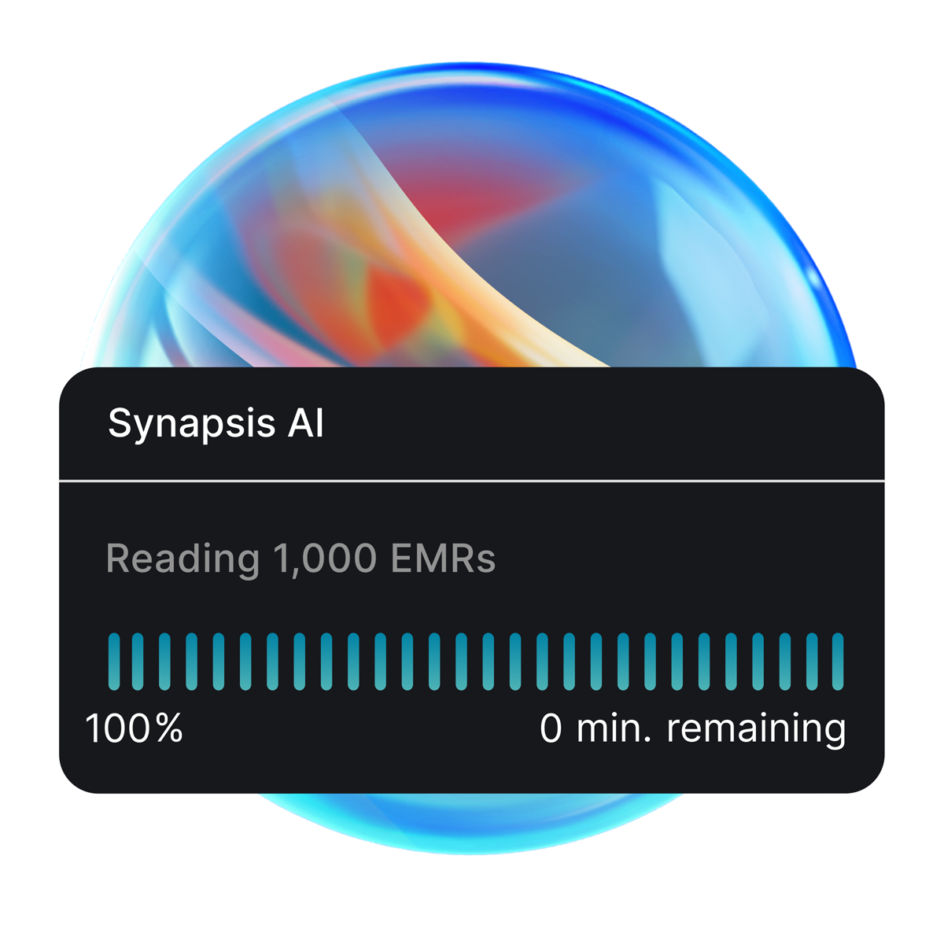944x944 pixels.
Task: Click the 1,000 number in the status
Action: [x=325, y=559]
